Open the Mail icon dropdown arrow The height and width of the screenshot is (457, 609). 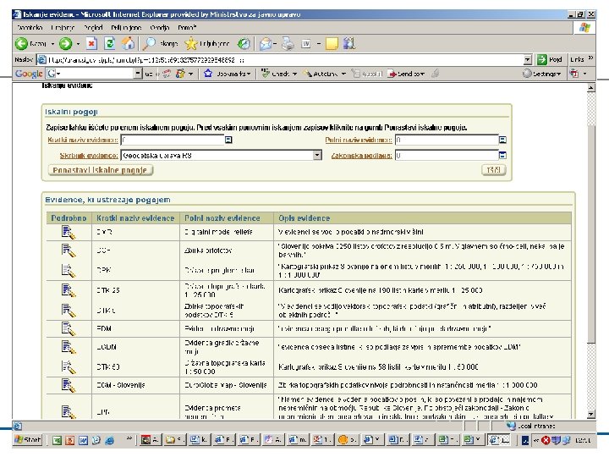275,43
